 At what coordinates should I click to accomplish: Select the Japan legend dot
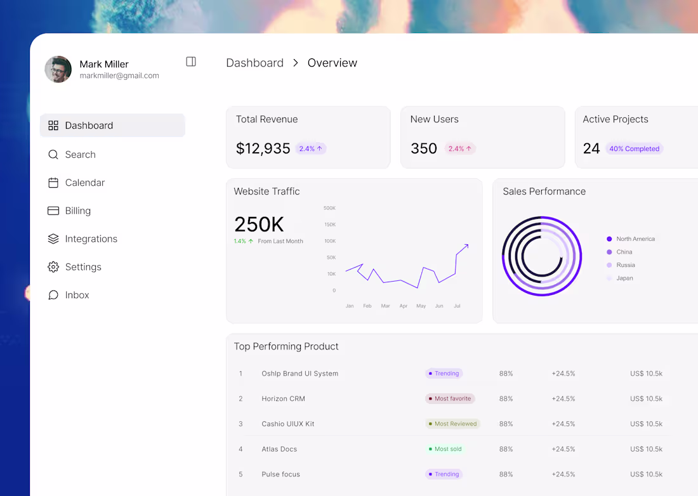(609, 278)
